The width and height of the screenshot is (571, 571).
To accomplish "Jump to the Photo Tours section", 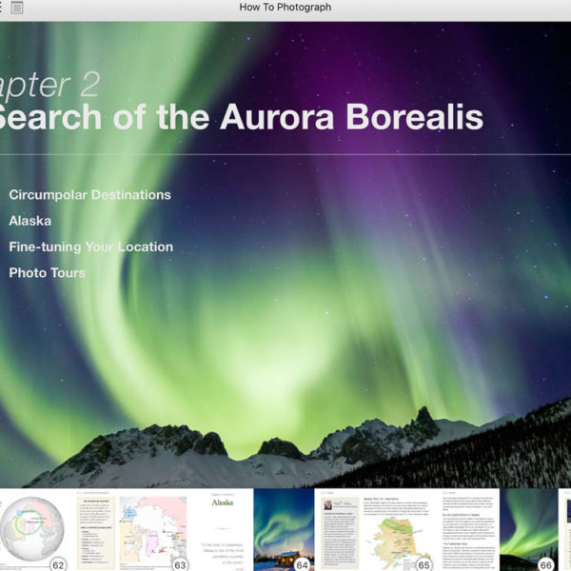I will pyautogui.click(x=47, y=273).
